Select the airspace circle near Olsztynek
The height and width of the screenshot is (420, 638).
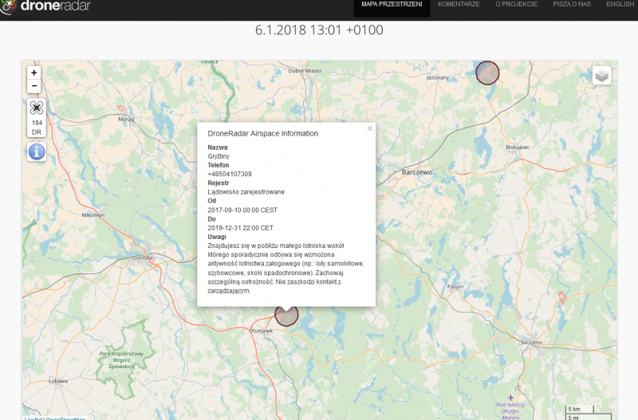tap(286, 315)
